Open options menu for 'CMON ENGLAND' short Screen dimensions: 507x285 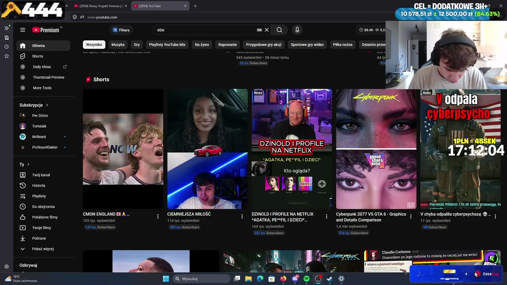158,217
